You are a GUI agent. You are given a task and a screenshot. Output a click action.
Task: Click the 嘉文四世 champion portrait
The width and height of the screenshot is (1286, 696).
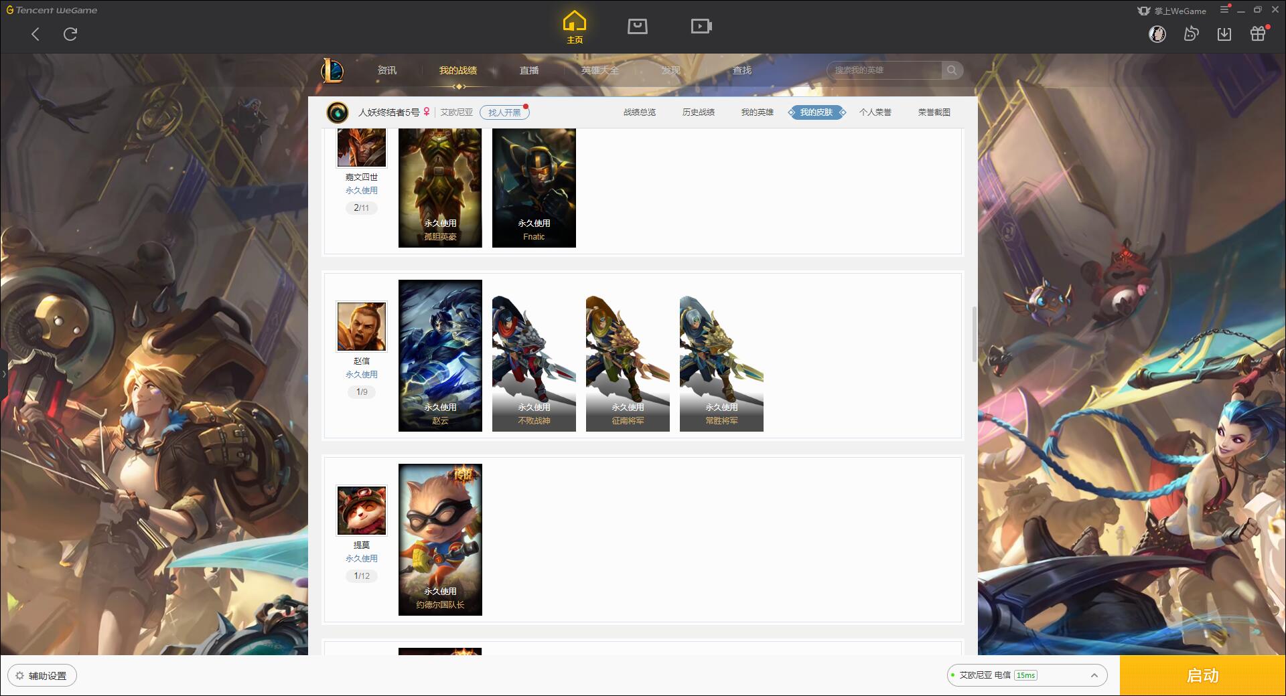click(x=362, y=147)
